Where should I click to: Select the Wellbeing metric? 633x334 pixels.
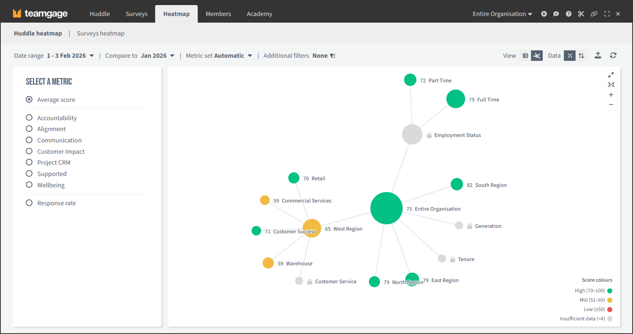pyautogui.click(x=29, y=185)
